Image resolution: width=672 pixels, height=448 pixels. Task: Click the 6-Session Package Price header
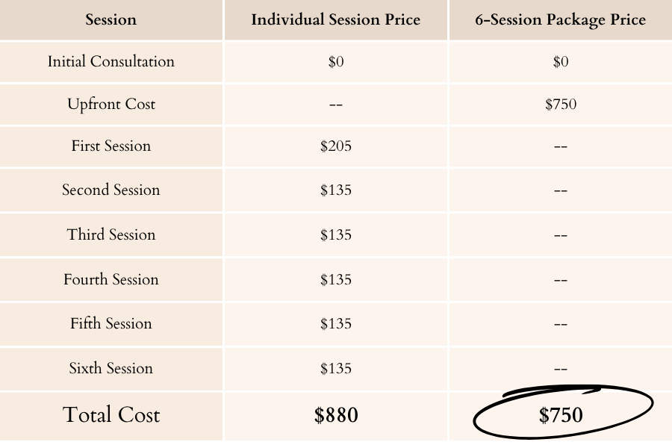pyautogui.click(x=560, y=19)
